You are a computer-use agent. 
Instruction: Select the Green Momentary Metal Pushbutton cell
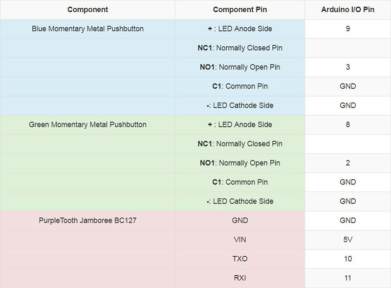coord(87,124)
